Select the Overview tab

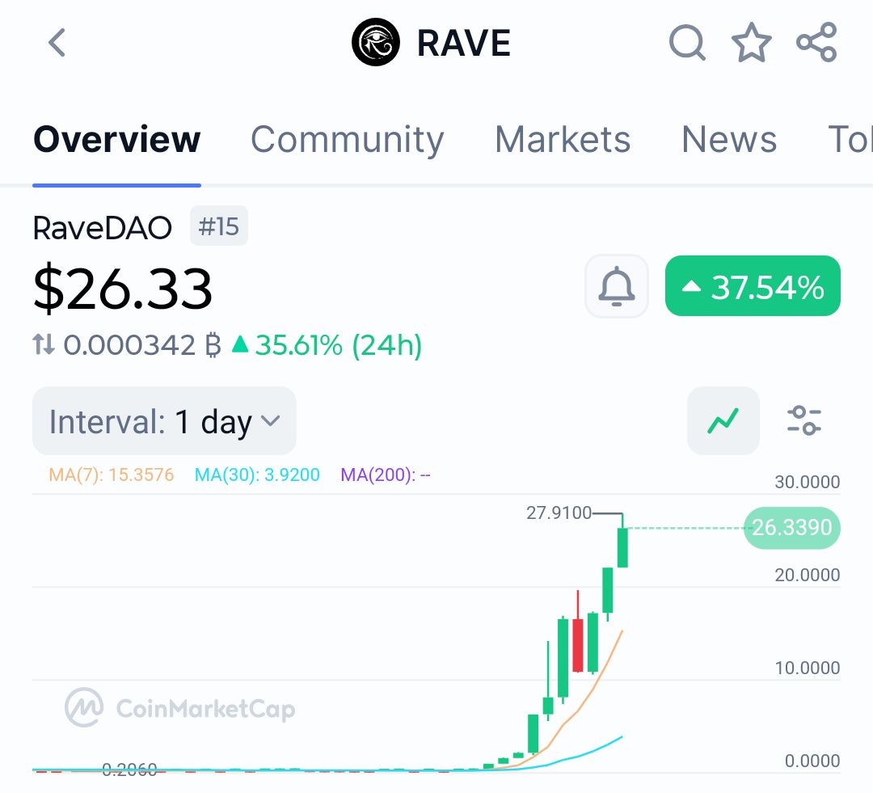117,139
